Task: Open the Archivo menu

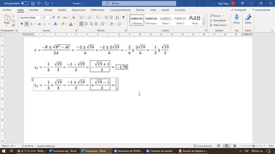Action: tap(7, 10)
